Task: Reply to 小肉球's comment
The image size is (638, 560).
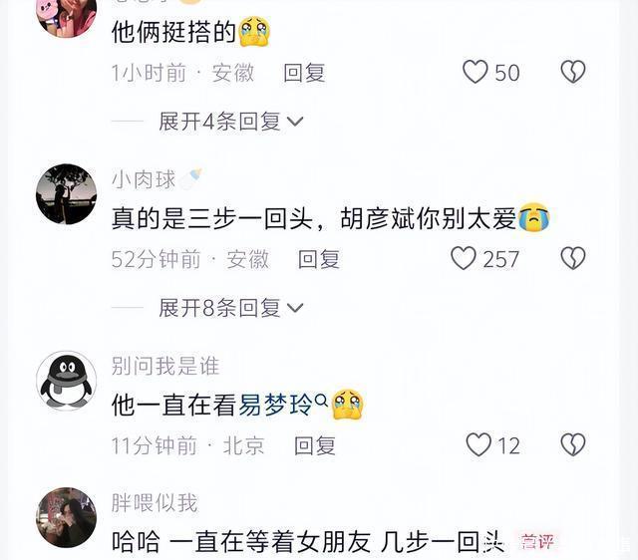Action: 319,259
